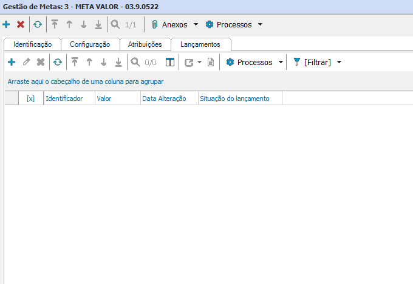Select the Atribuições tab
Image resolution: width=413 pixels, height=284 pixels.
tap(145, 44)
